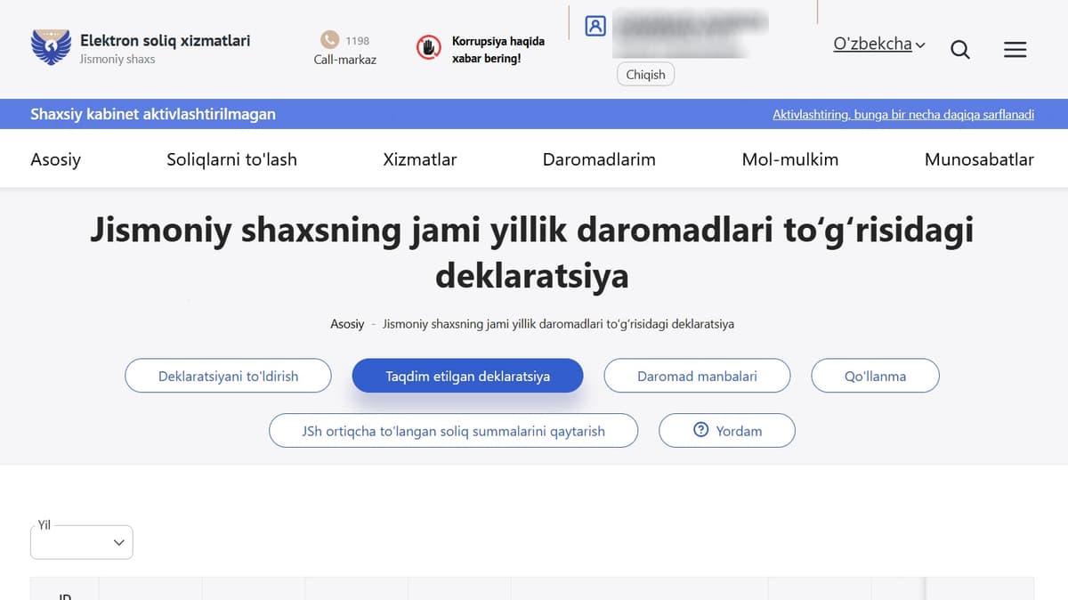Open the hamburger menu

(x=1015, y=50)
